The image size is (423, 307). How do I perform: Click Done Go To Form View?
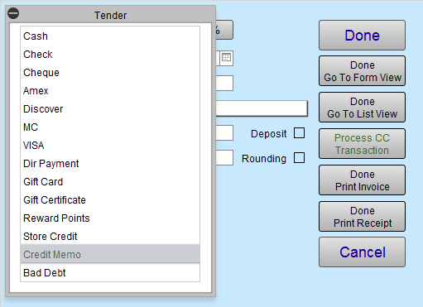(362, 71)
